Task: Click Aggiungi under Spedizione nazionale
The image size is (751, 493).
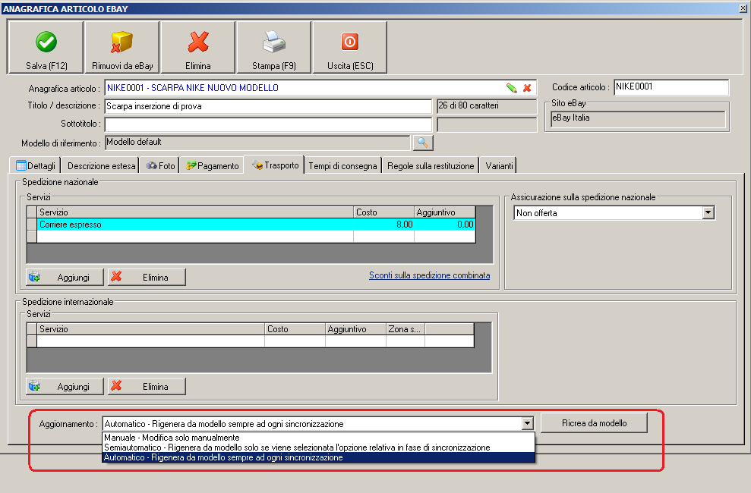Action: pyautogui.click(x=65, y=278)
